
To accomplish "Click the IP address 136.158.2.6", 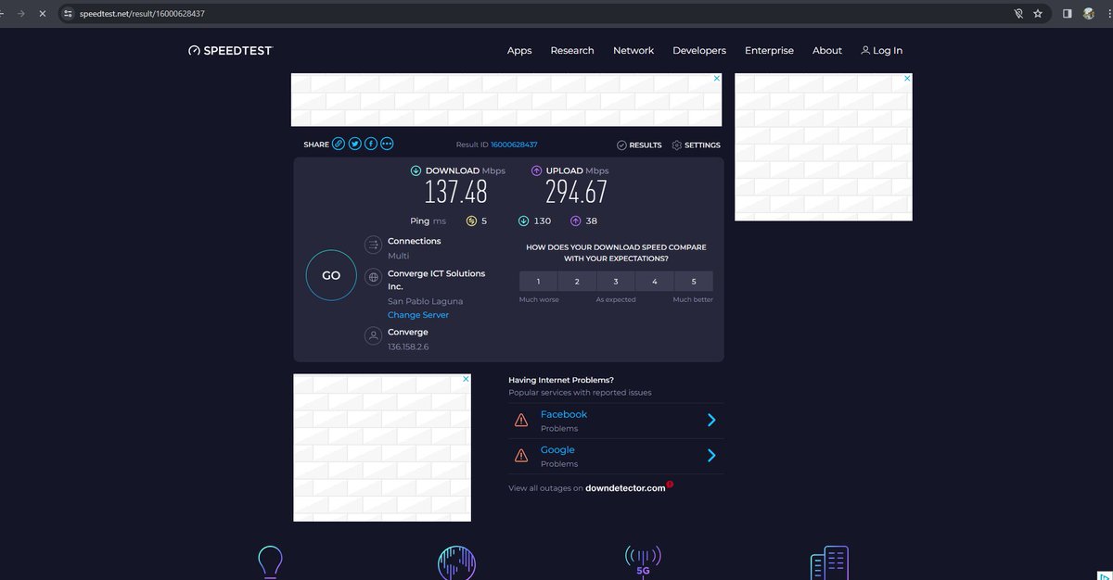I will coord(408,347).
